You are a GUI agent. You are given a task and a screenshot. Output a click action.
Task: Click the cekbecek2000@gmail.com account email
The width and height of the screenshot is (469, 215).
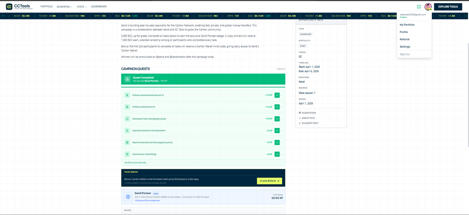point(413,14)
